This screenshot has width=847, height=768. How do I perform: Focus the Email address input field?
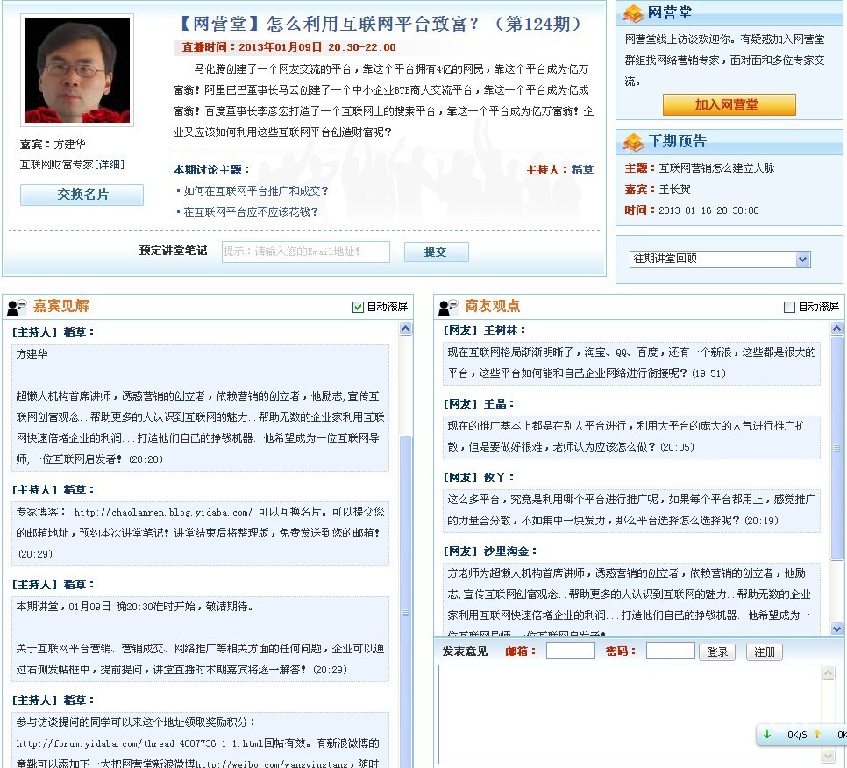(306, 252)
